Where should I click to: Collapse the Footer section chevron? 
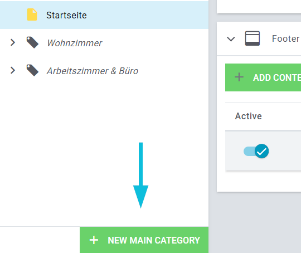click(x=231, y=39)
